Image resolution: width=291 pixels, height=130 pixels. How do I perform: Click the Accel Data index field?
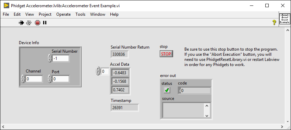click(x=105, y=71)
